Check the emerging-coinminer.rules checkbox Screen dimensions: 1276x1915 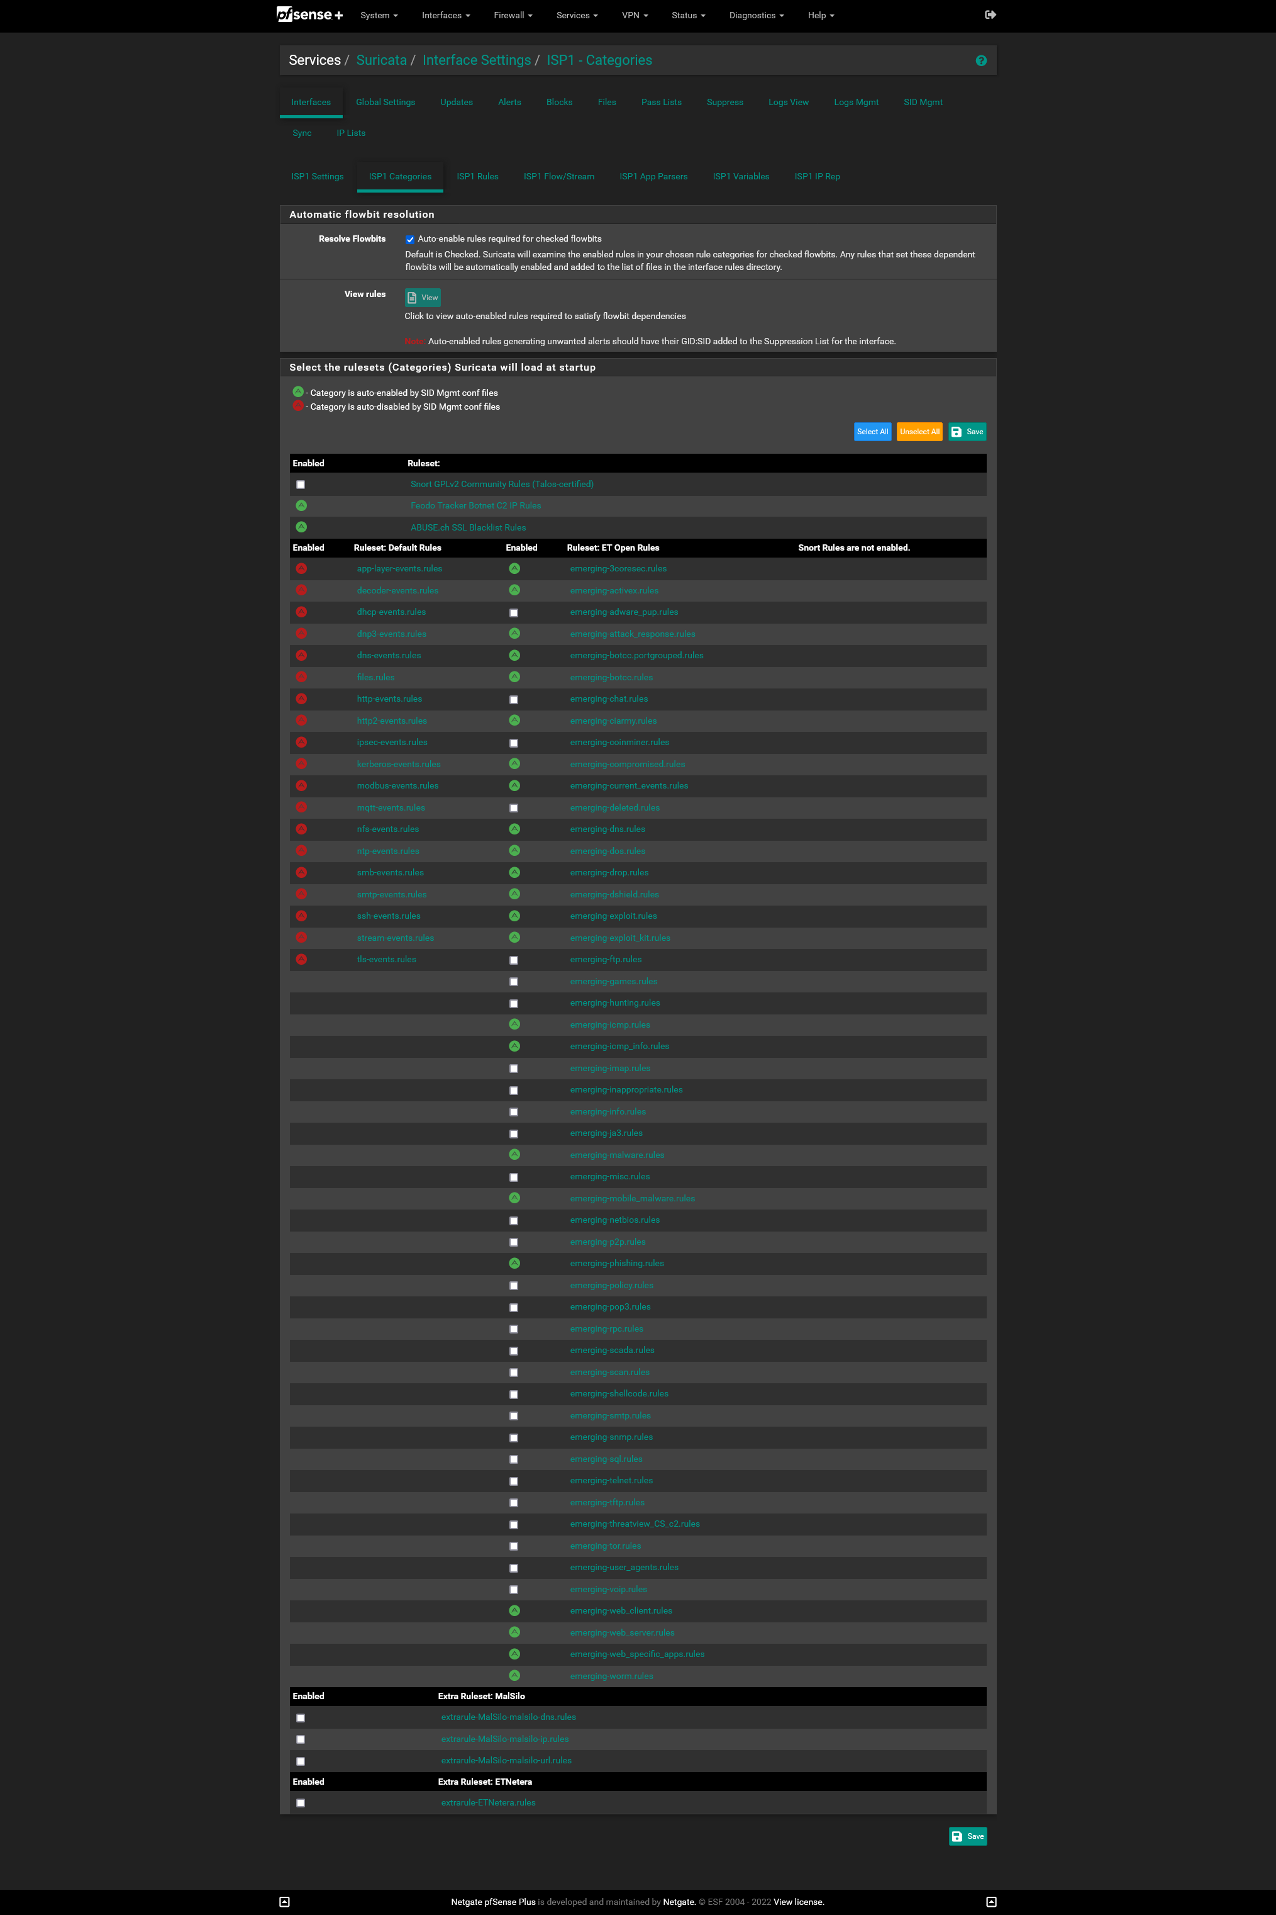[514, 743]
